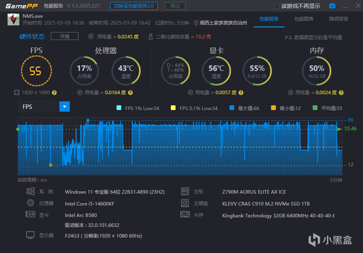Viewport: 363px width, 253px height.
Task: Click the Windows 11 专业版 system text
Action: 115,192
